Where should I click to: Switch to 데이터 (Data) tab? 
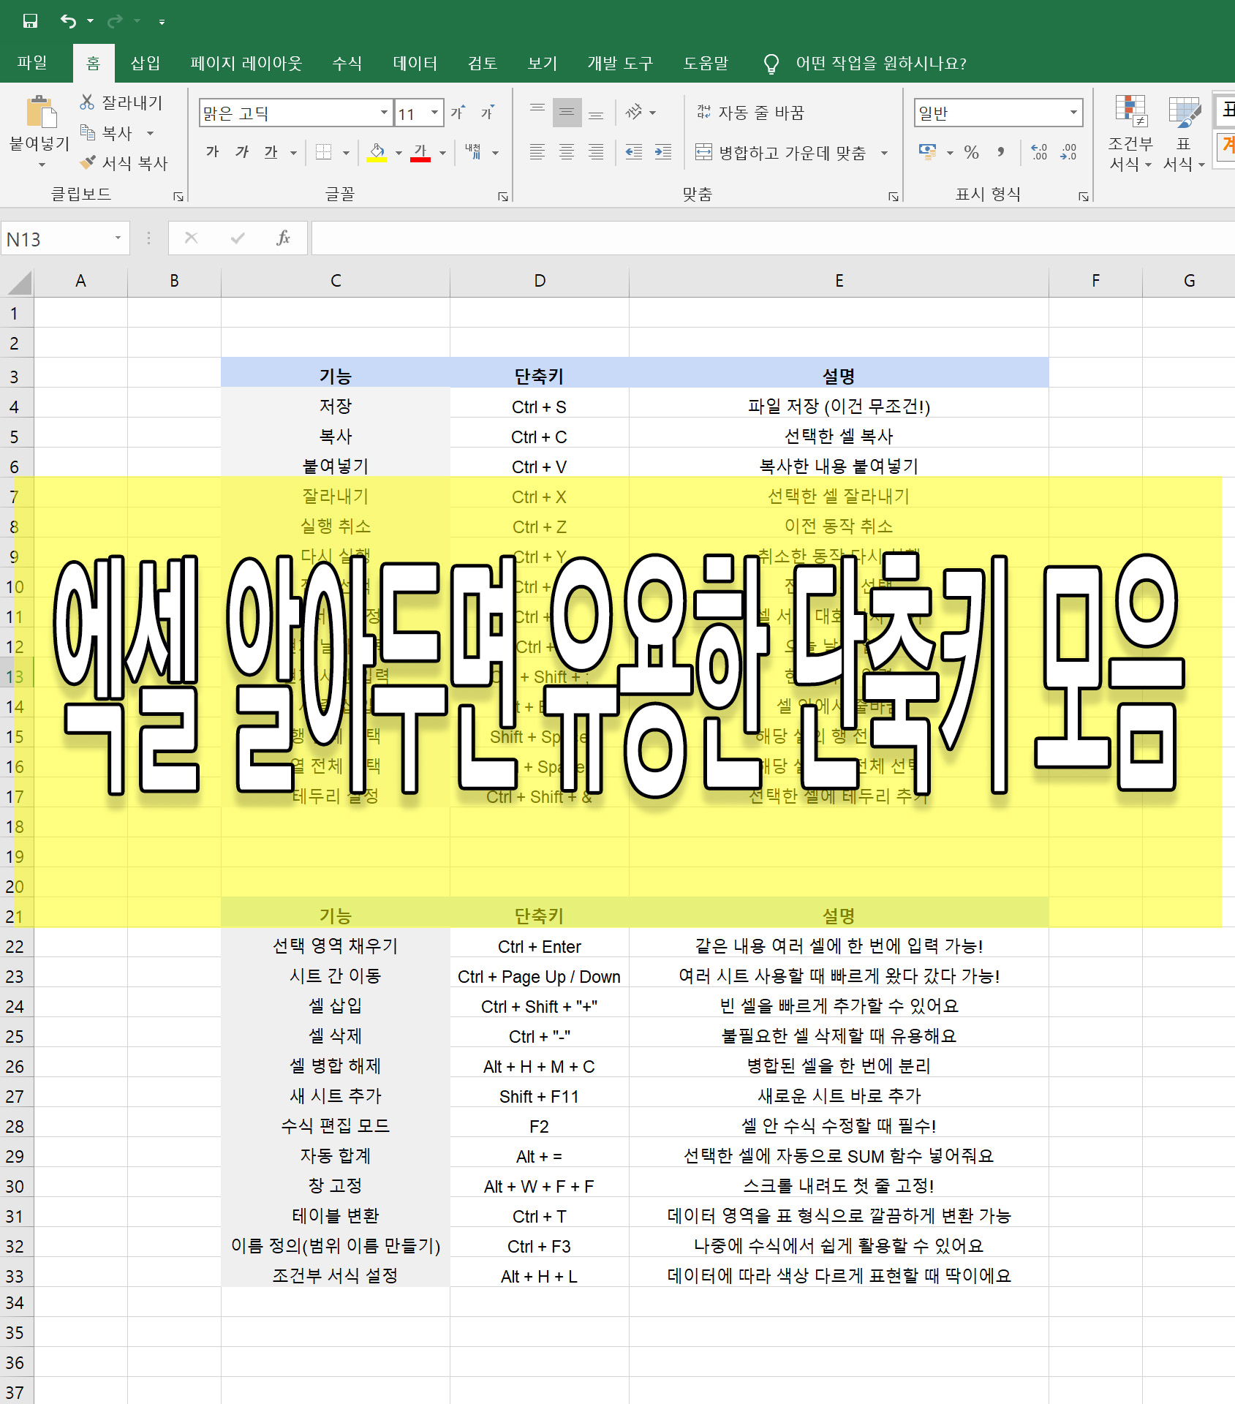coord(415,63)
